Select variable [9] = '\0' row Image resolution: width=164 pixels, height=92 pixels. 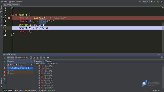point(46,88)
